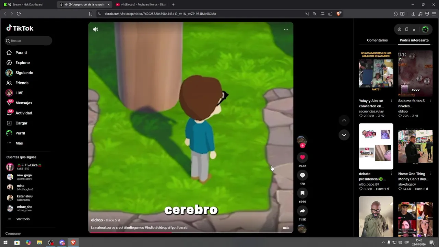Open Mensajes inbox

(24, 103)
